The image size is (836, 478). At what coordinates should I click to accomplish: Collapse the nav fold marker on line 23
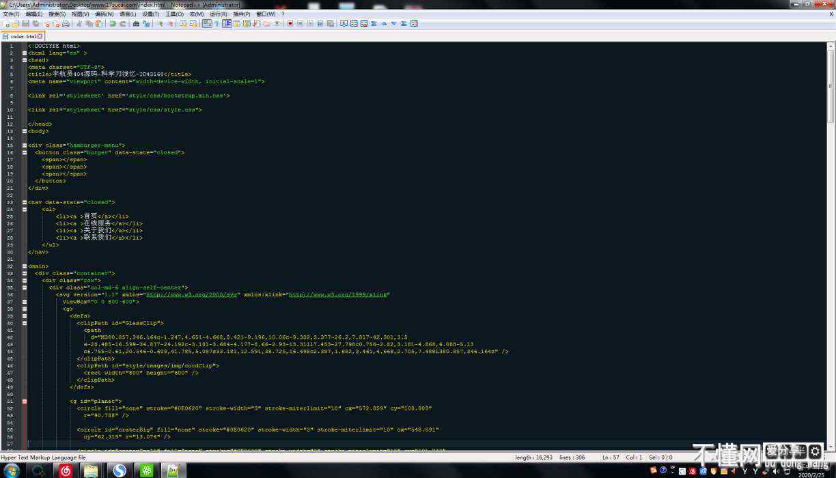coord(25,202)
